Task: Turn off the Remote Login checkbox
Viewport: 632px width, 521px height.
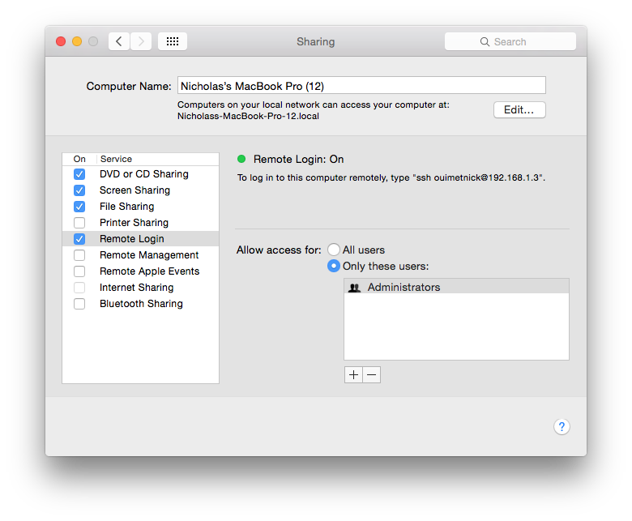Action: click(79, 239)
